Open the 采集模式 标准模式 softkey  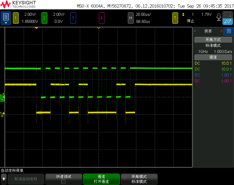pyautogui.click(x=139, y=179)
